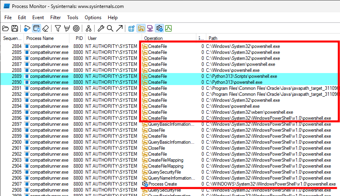Screen dimensions: 340x196
Task: Open the File menu
Action: 8,18
